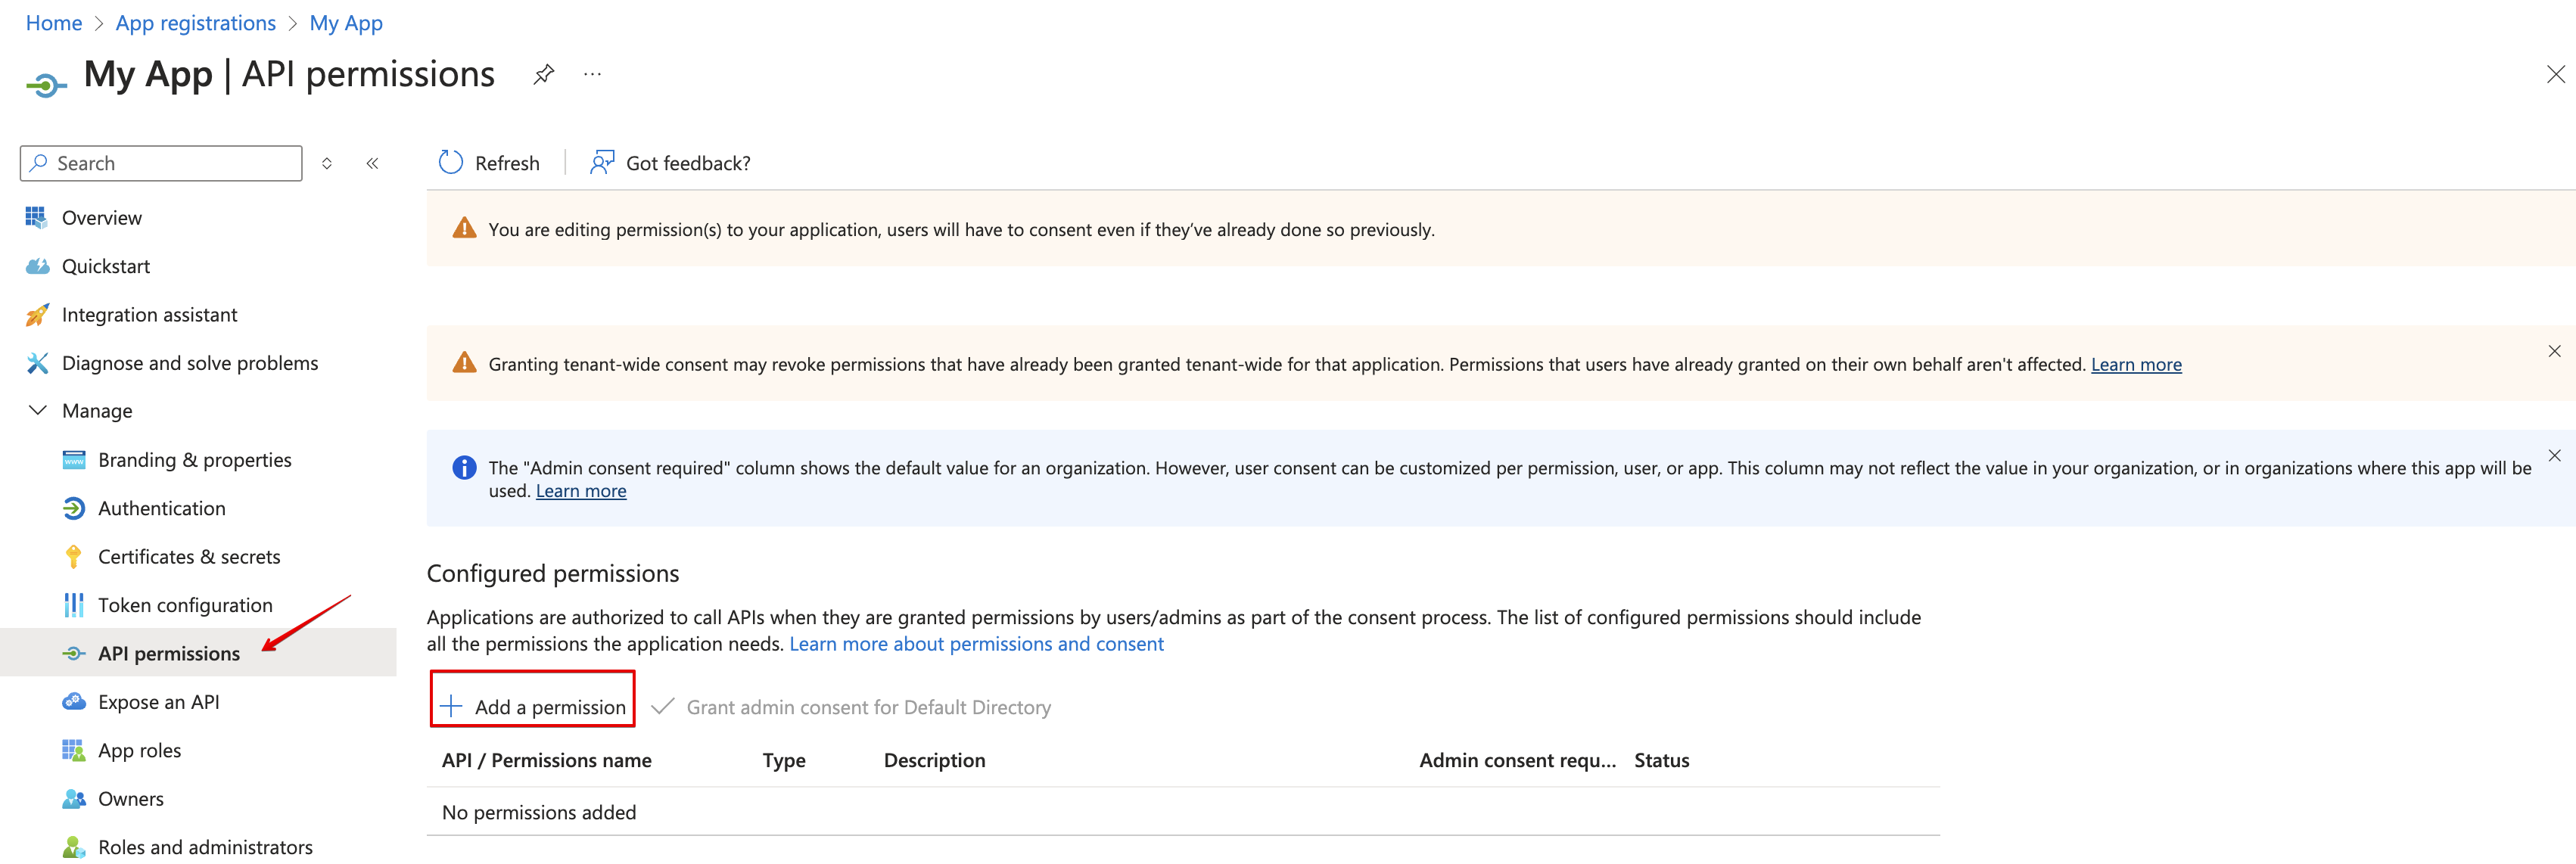The image size is (2576, 864).
Task: Open the Got feedback? icon
Action: (x=601, y=163)
